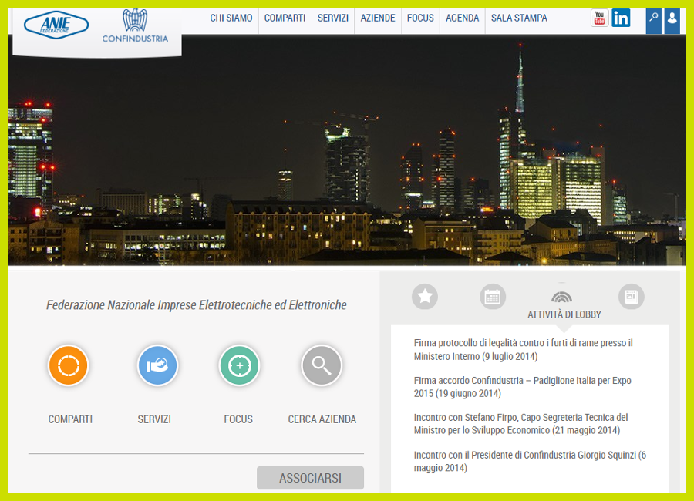Open the LinkedIn page icon
This screenshot has width=694, height=501.
click(621, 18)
